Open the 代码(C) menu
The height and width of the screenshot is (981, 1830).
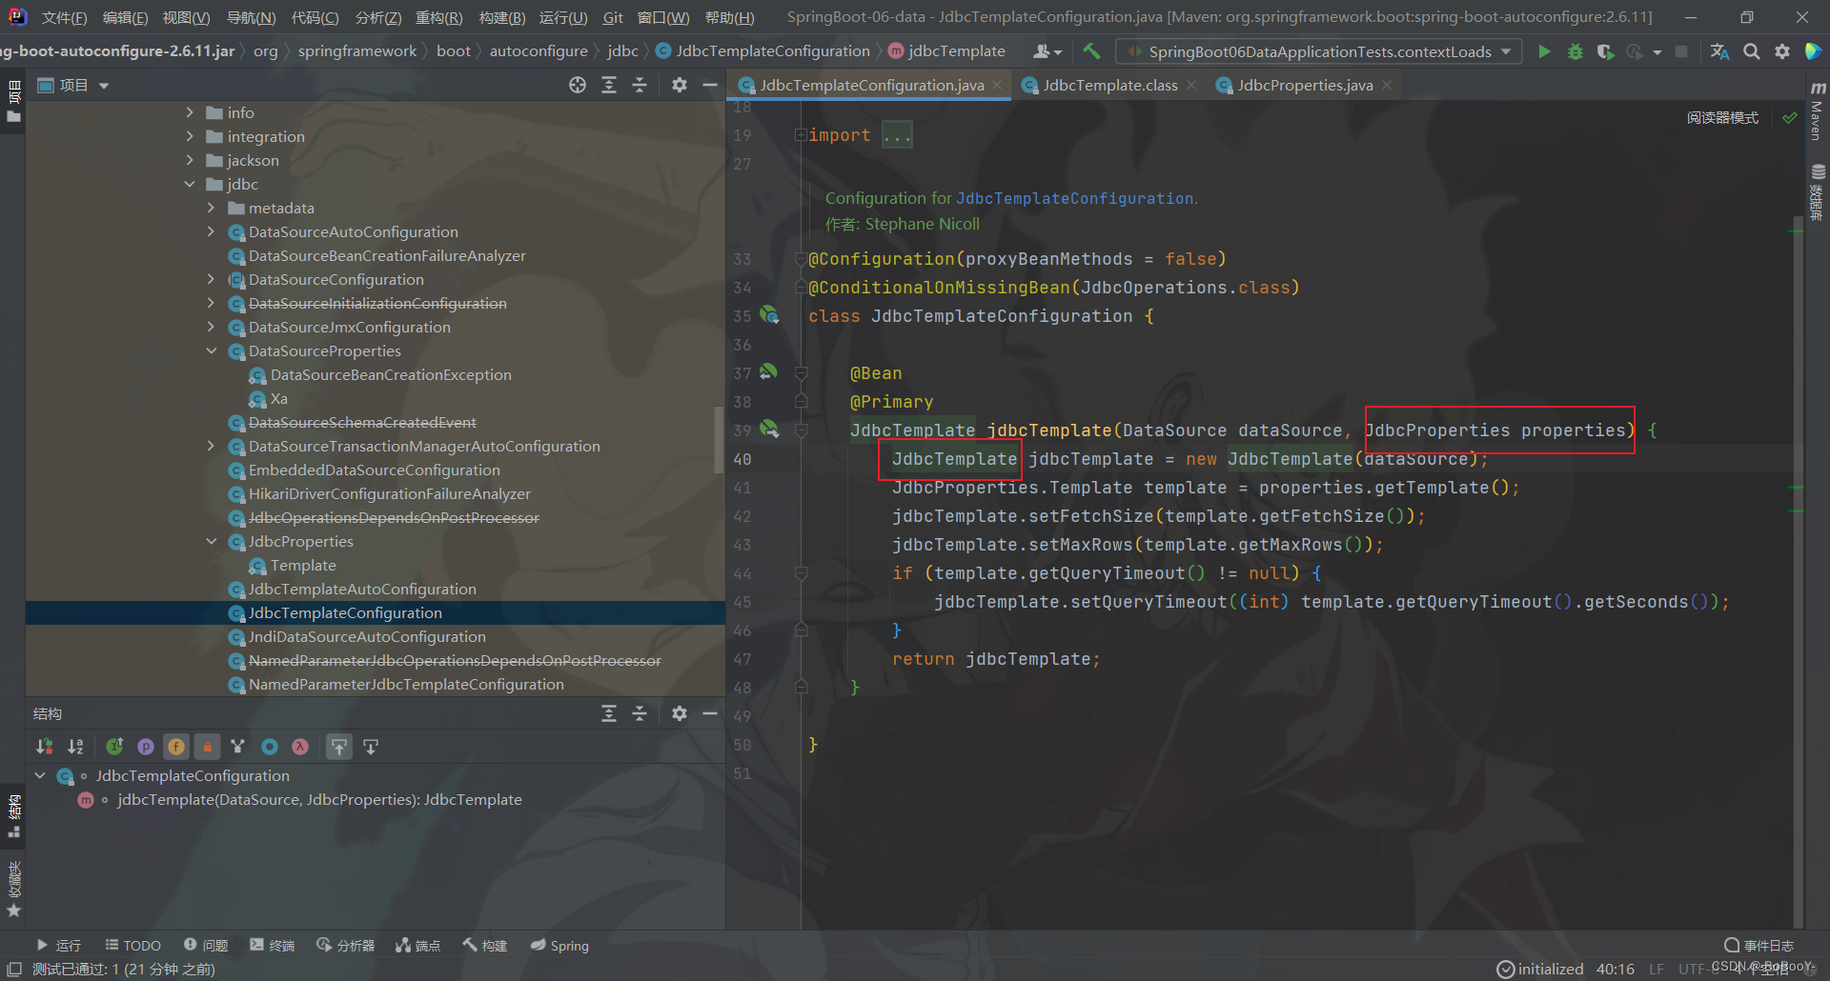tap(315, 17)
